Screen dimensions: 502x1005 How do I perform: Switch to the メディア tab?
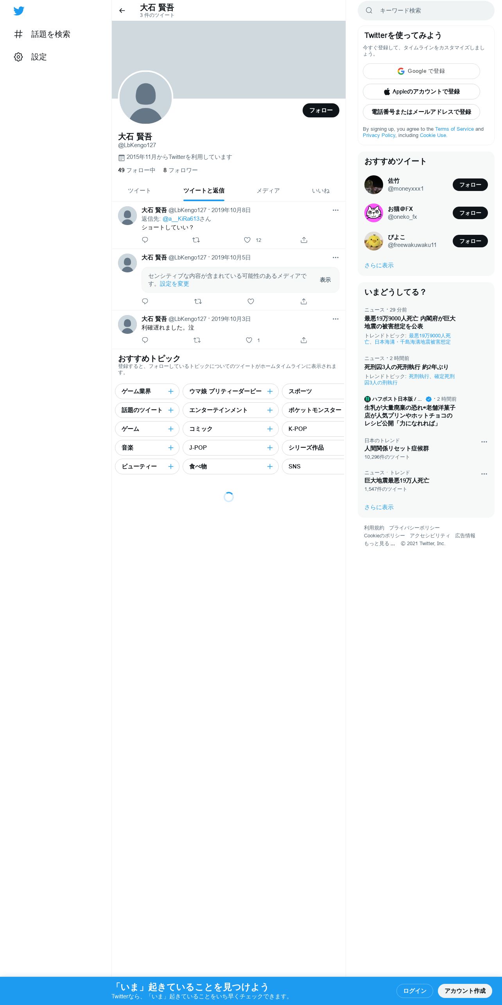[x=268, y=191]
